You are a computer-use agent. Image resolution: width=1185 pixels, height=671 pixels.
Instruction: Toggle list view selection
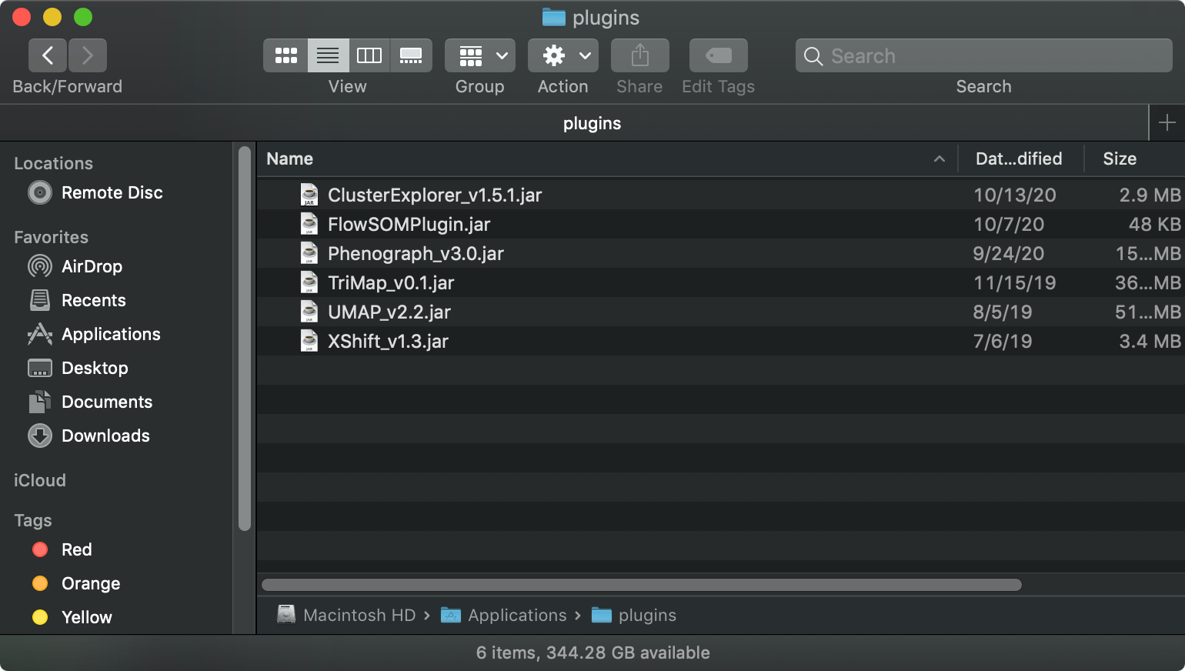pyautogui.click(x=328, y=55)
